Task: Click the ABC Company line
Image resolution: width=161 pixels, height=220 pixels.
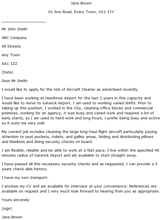Action: point(14,38)
